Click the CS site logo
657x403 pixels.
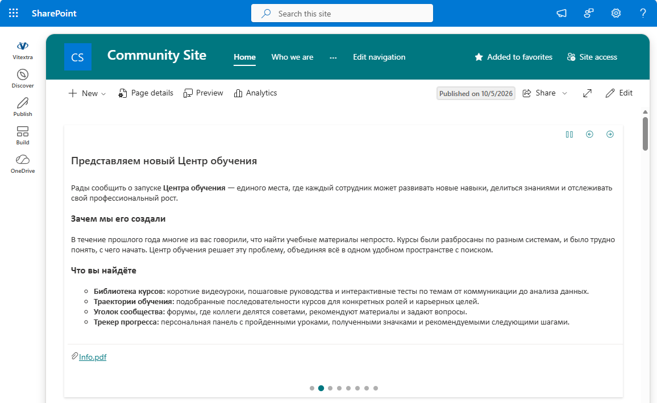point(77,57)
